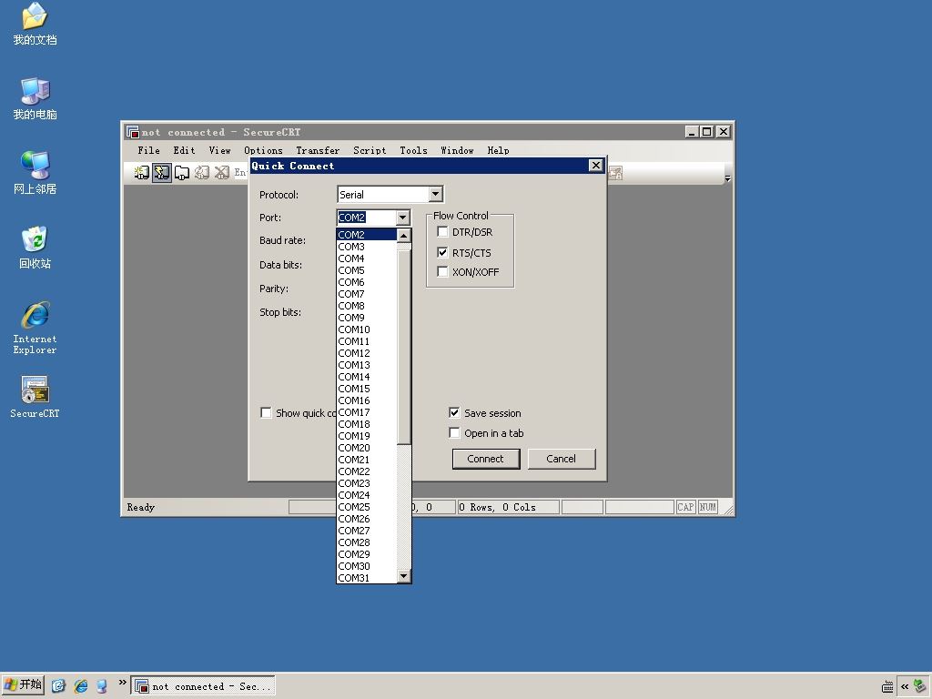This screenshot has height=699, width=932.
Task: Check the Open in a tab checkbox
Action: pos(454,432)
